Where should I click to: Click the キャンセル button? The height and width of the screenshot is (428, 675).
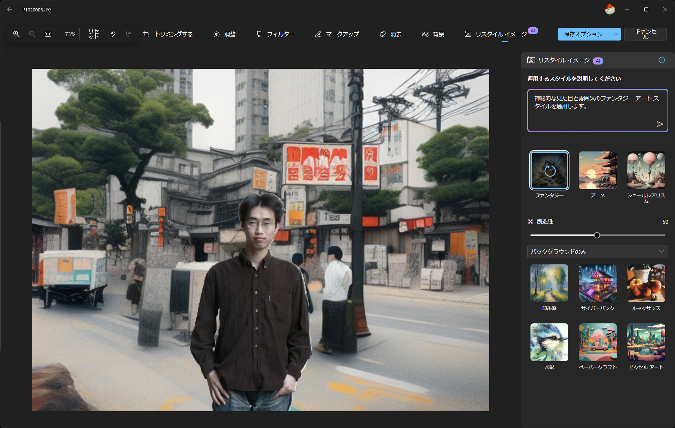coord(645,34)
